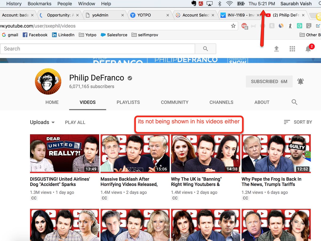Open the 14:38 UK Banning video thumbnail
This screenshot has height=241, width=321.
click(206, 154)
